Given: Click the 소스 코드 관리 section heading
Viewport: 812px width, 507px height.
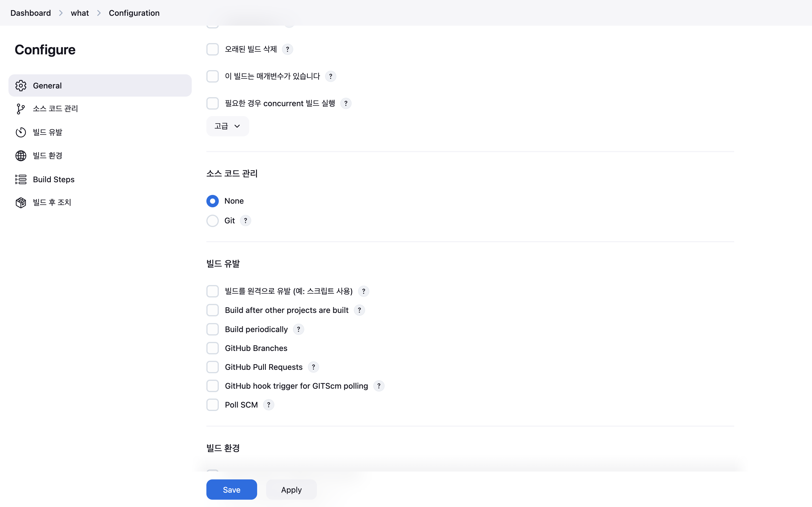Looking at the screenshot, I should point(232,173).
